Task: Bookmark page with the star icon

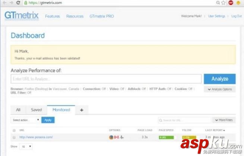Action: (224, 3)
